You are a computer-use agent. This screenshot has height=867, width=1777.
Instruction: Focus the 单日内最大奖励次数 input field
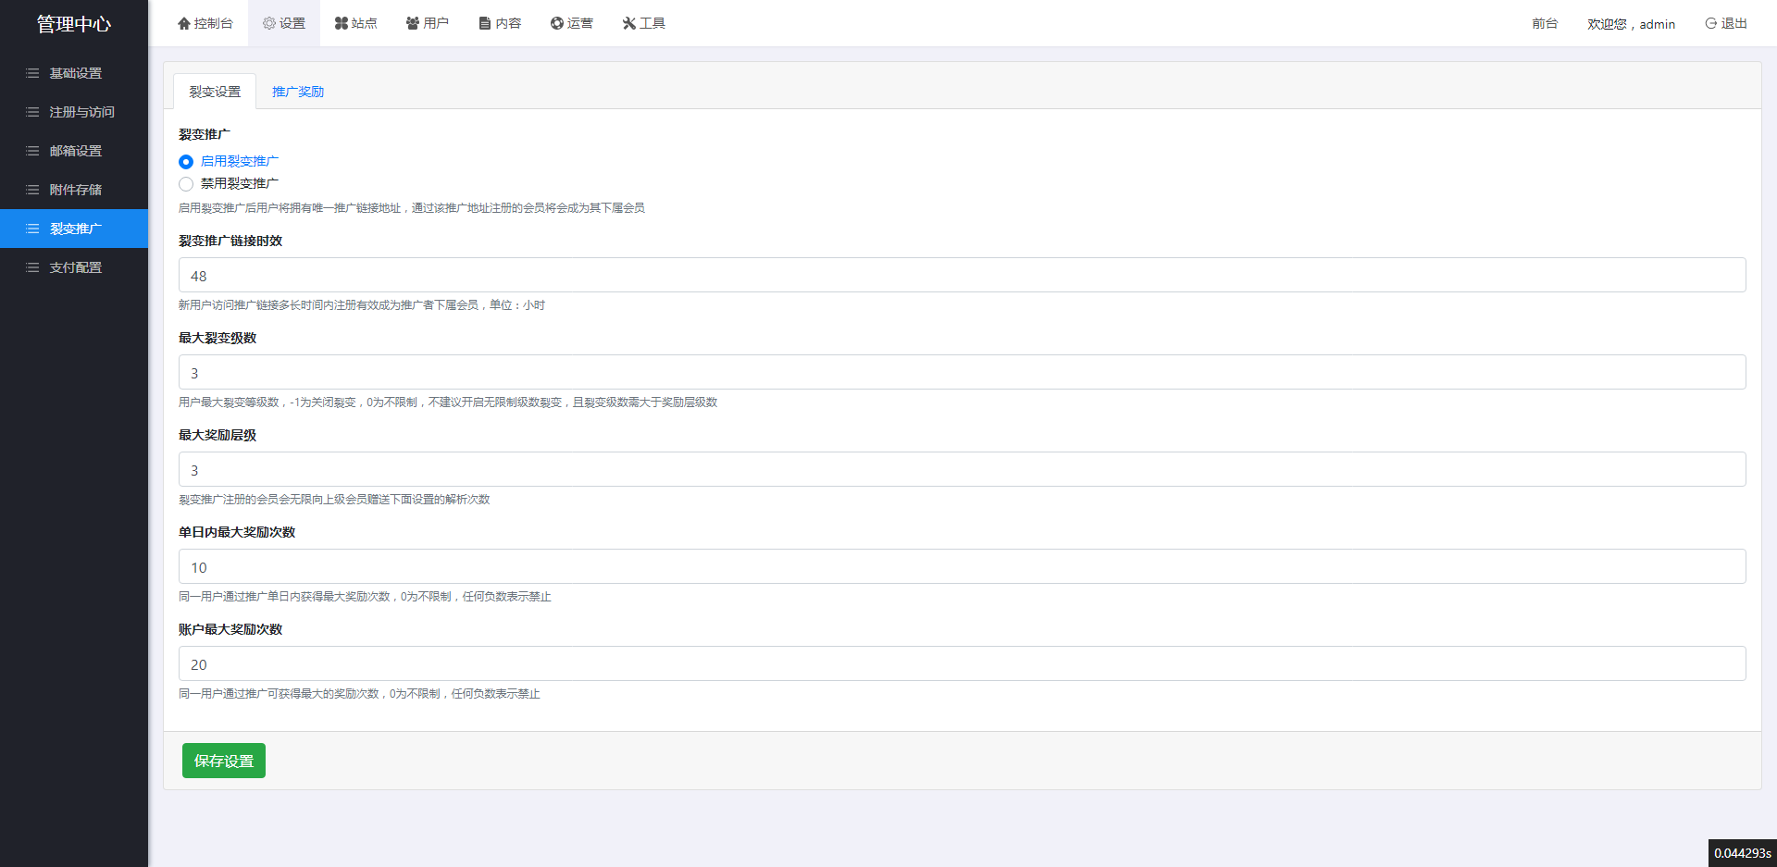pyautogui.click(x=962, y=566)
